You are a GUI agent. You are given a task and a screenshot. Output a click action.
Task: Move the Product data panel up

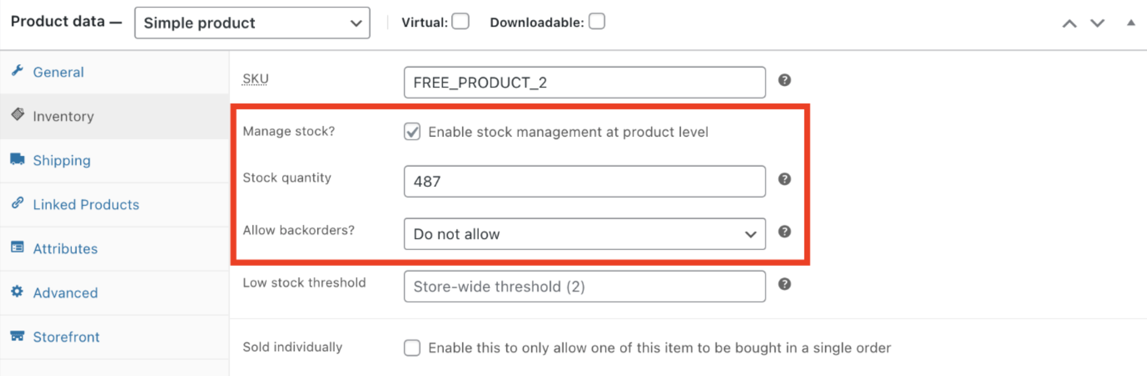1069,23
